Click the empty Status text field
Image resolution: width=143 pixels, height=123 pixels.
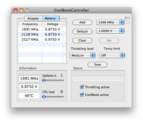98,78
